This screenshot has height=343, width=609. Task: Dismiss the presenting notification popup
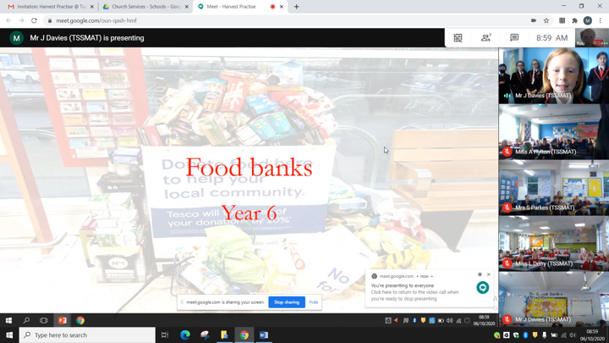click(489, 274)
